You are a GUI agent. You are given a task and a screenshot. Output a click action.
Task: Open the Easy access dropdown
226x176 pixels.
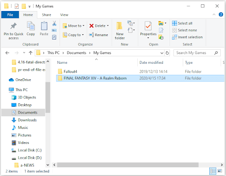click(x=131, y=30)
